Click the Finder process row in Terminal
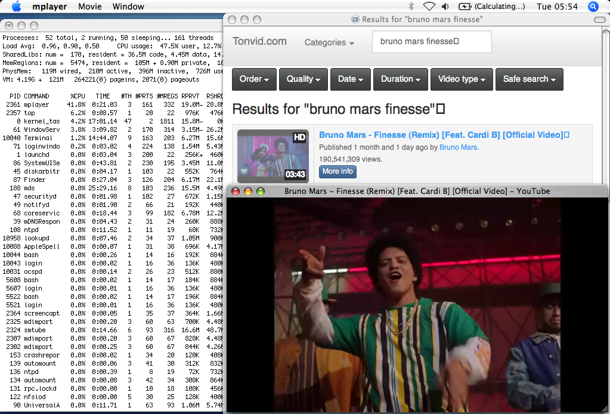Viewport: 610px width, 414px height. coord(113,180)
